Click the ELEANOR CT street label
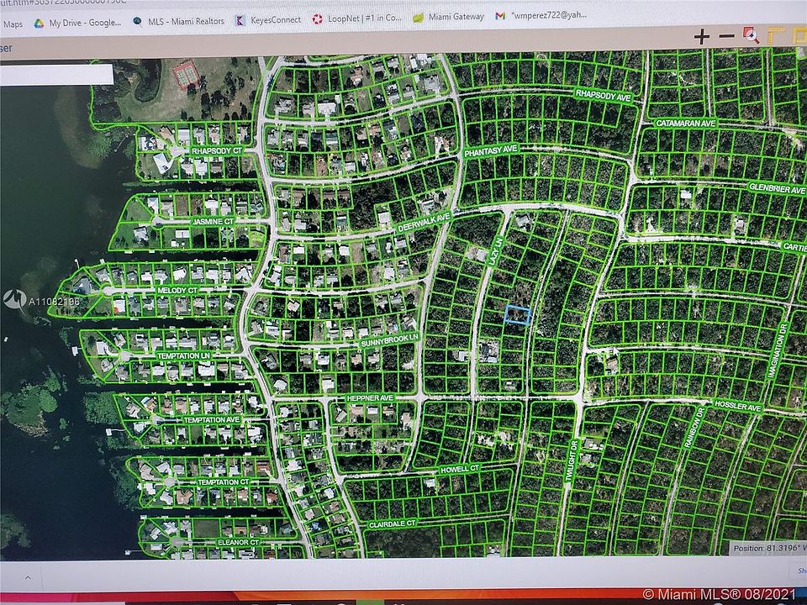807x605 pixels. [238, 542]
